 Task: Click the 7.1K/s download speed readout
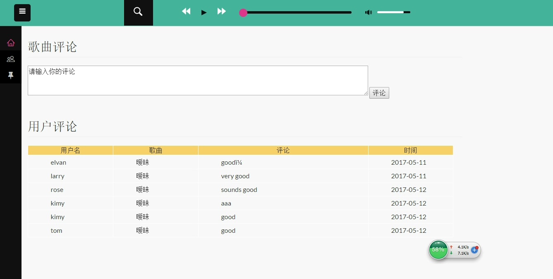[463, 253]
